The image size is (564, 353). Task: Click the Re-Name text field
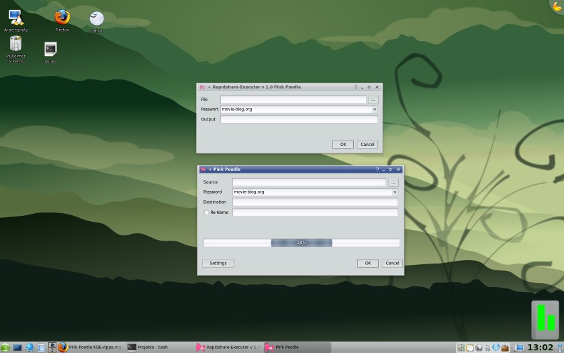(315, 212)
